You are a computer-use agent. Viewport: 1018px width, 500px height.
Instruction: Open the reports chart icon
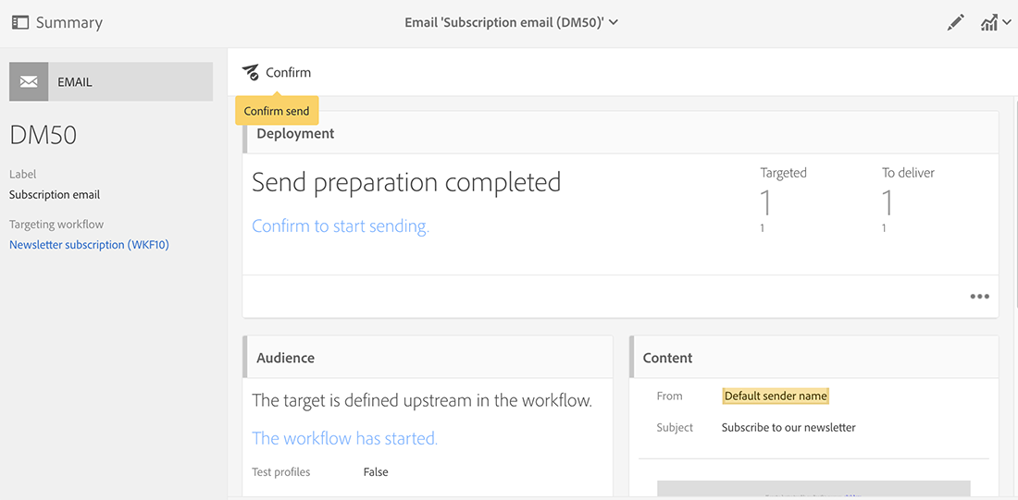[x=988, y=23]
